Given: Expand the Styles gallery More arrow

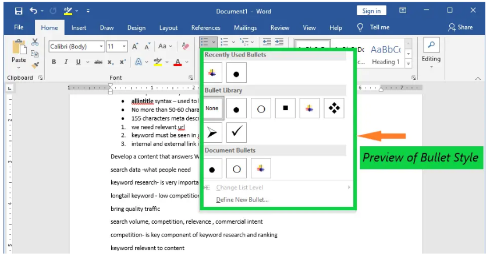Looking at the screenshot, I should point(408,64).
